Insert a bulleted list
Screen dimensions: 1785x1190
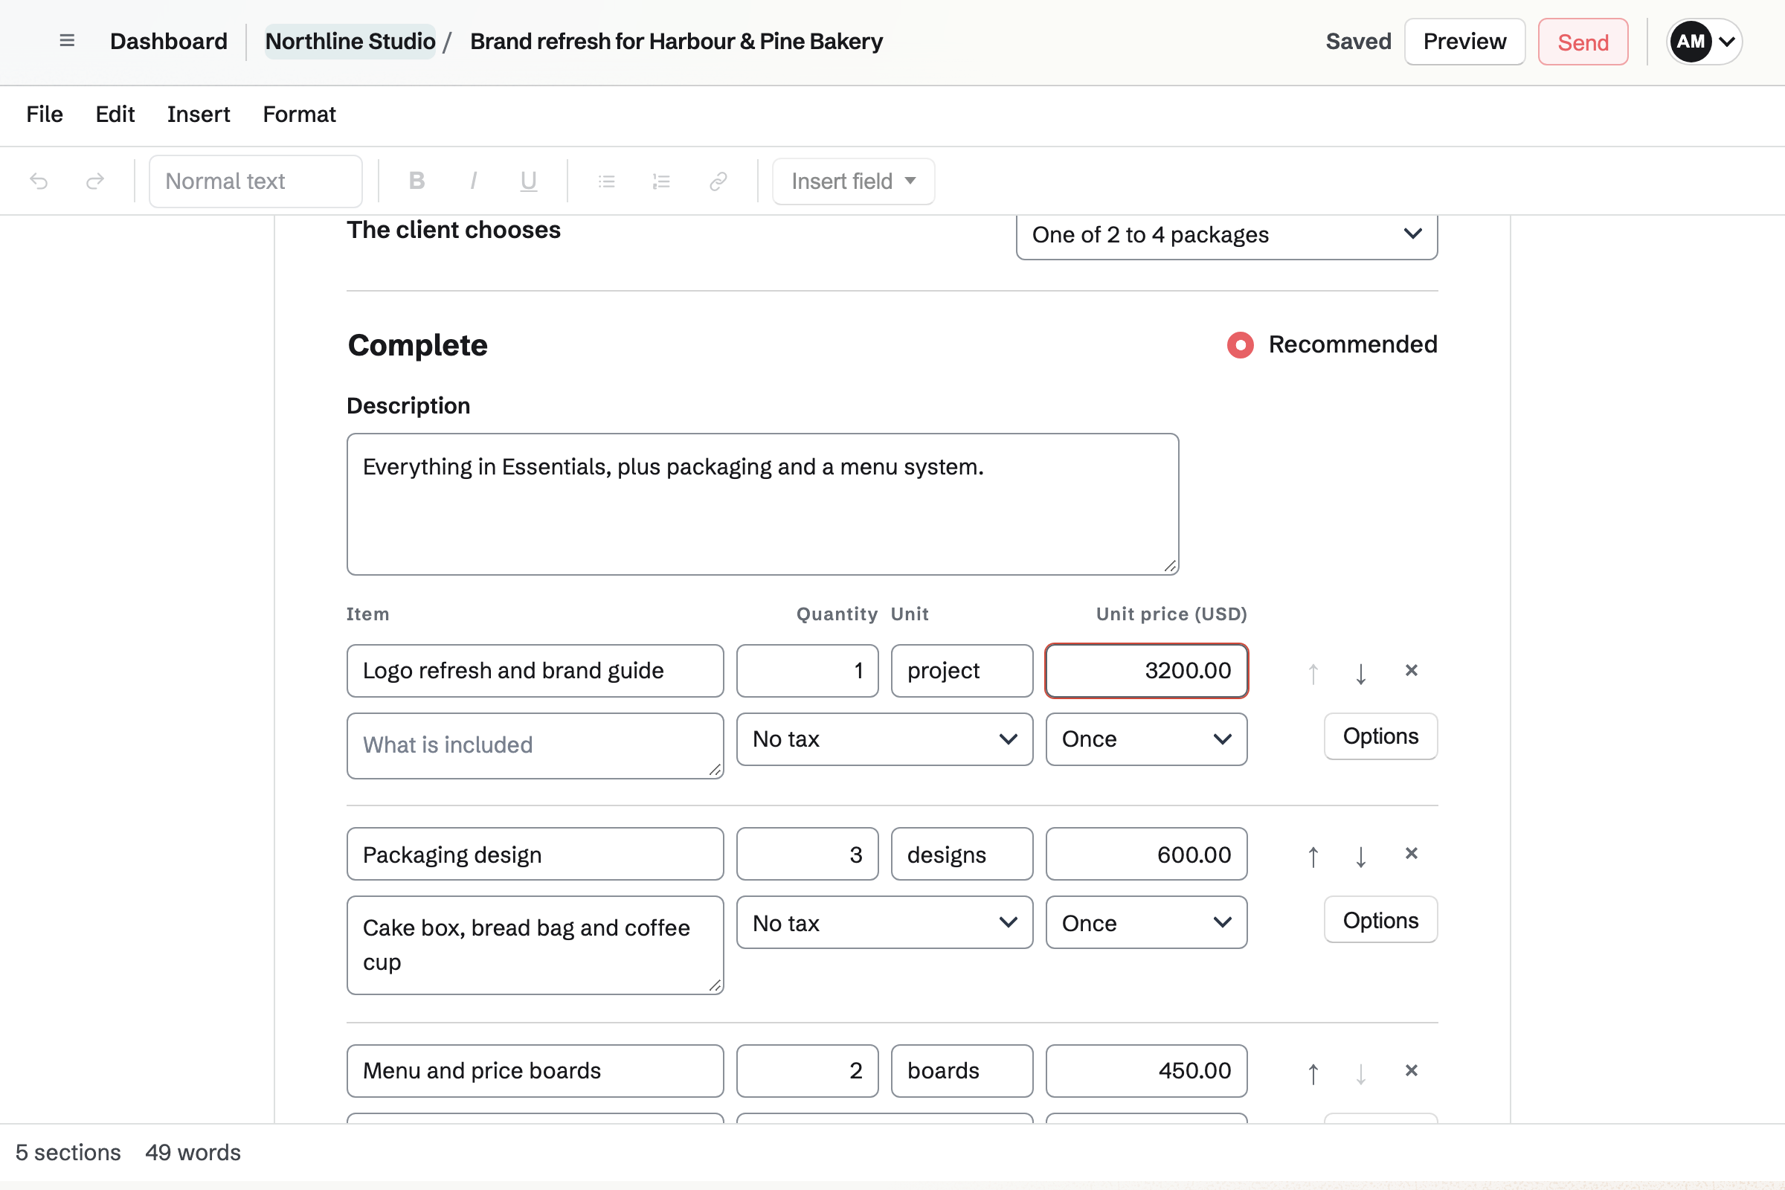(606, 181)
